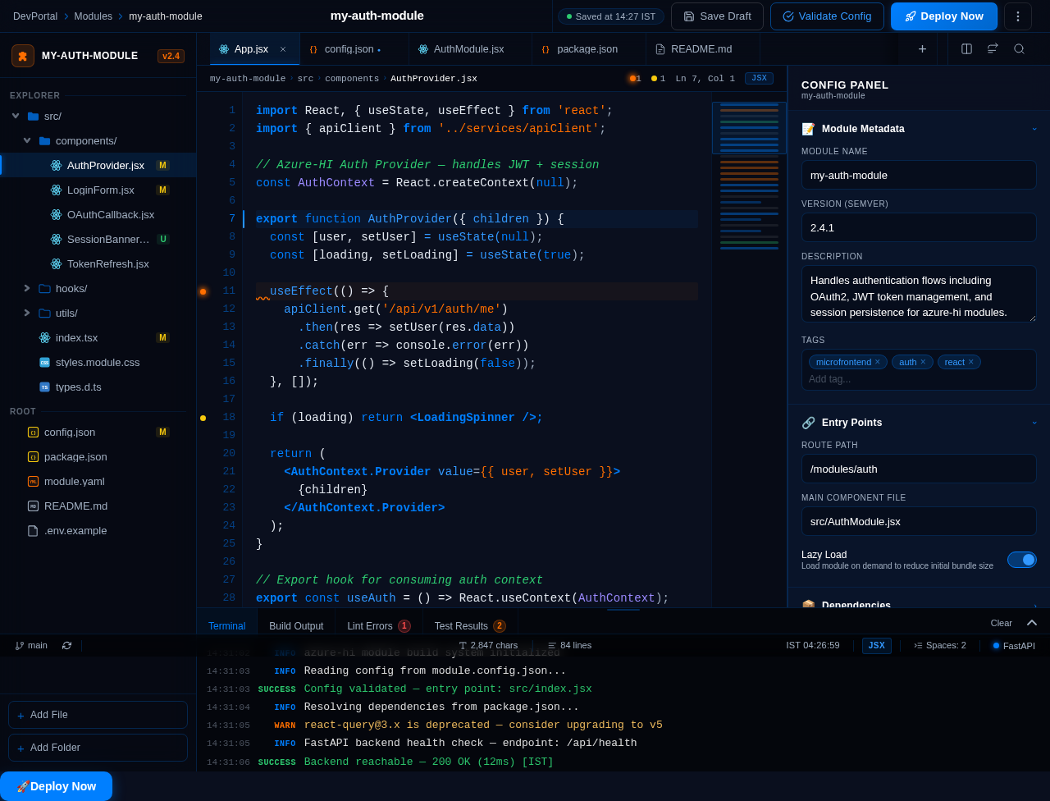Collapse the Entry Points section
Viewport: 1050px width, 801px height.
tap(919, 423)
